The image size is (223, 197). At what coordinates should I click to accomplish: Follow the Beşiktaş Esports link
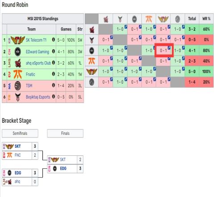tap(38, 97)
